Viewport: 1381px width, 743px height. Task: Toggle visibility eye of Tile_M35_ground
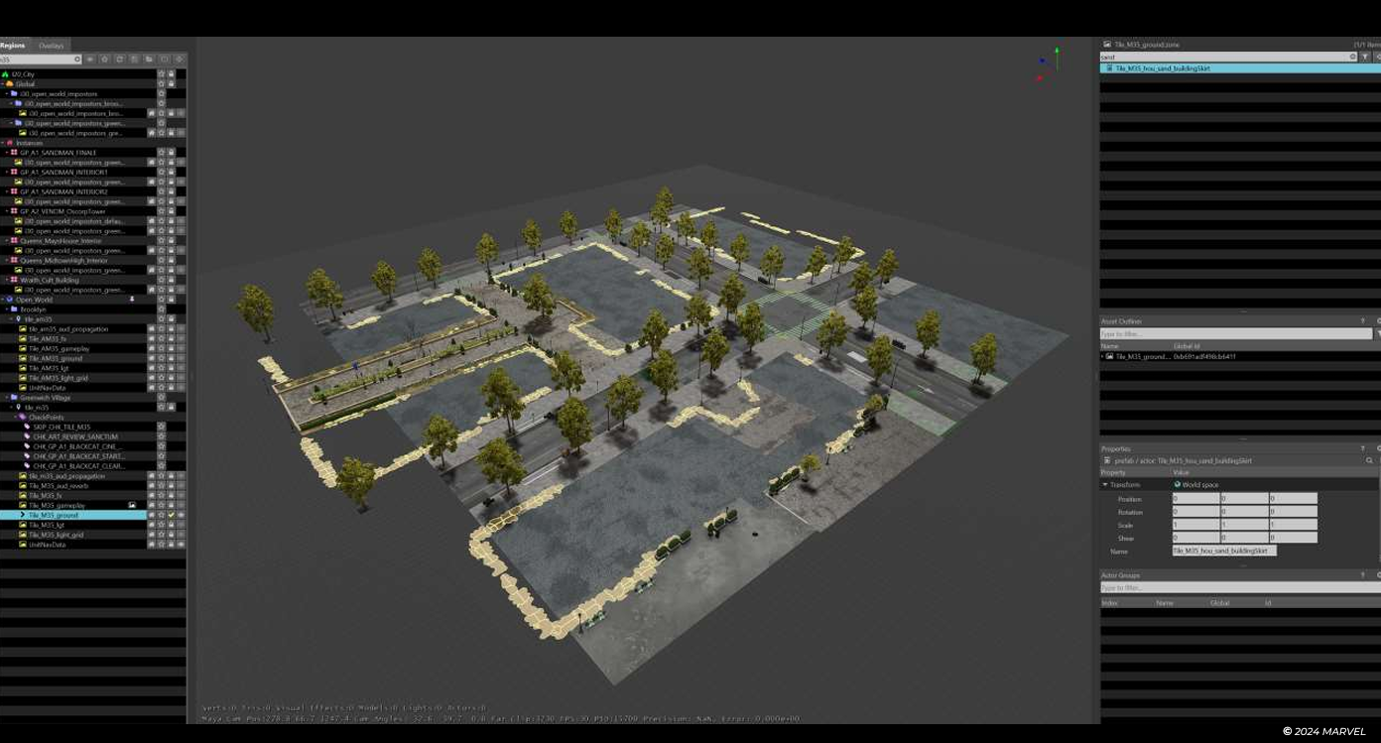pos(181,515)
